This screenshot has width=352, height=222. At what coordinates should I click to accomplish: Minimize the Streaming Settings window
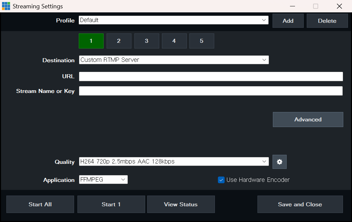point(292,6)
